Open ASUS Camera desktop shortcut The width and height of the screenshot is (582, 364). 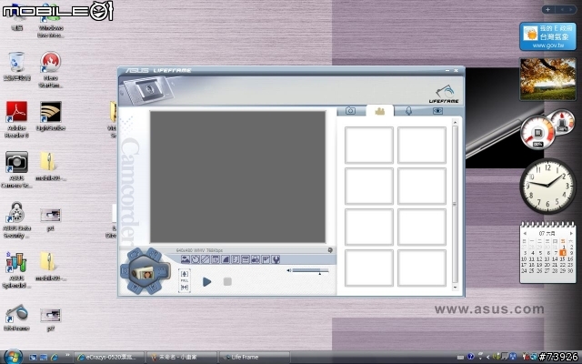tap(16, 170)
